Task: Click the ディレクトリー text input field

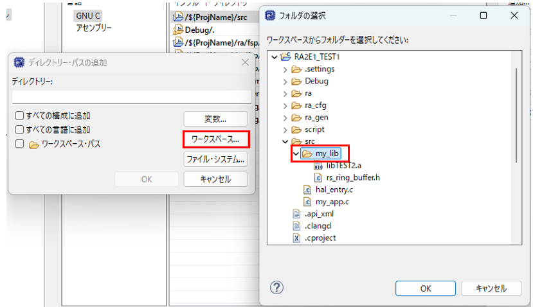Action: pyautogui.click(x=131, y=96)
